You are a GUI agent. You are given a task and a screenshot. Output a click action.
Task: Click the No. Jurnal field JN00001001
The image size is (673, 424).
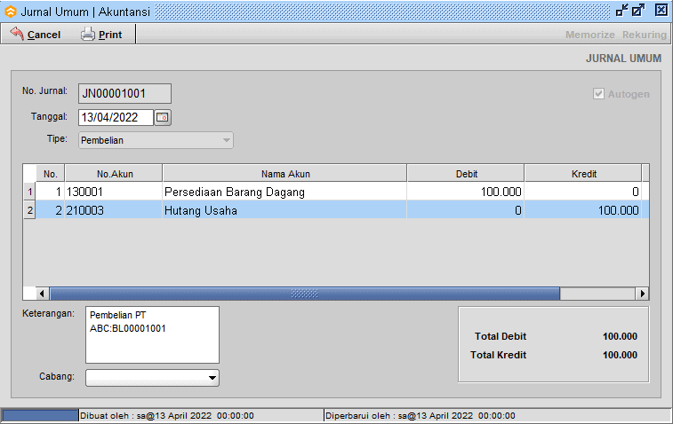[x=124, y=93]
